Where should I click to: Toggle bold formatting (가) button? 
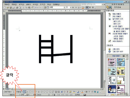pos(73,7)
